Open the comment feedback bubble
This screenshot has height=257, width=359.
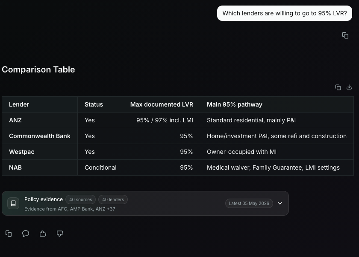coord(25,234)
